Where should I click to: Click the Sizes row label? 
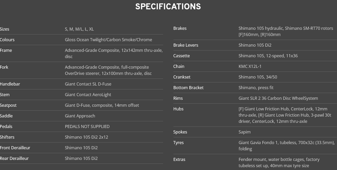(x=5, y=29)
